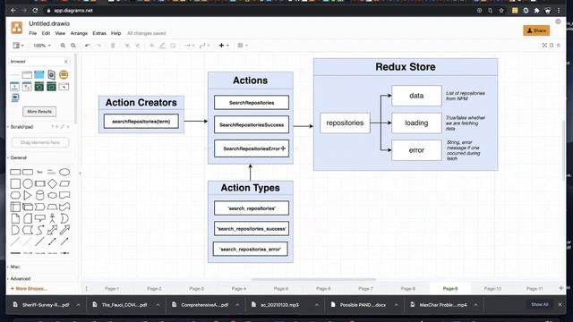Click Show All in downloads bar
This screenshot has height=322, width=573.
(x=540, y=304)
